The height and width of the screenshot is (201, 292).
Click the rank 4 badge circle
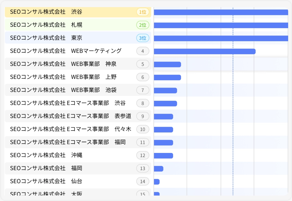(143, 51)
